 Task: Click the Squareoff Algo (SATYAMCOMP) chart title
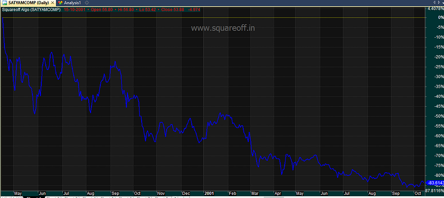pos(32,9)
